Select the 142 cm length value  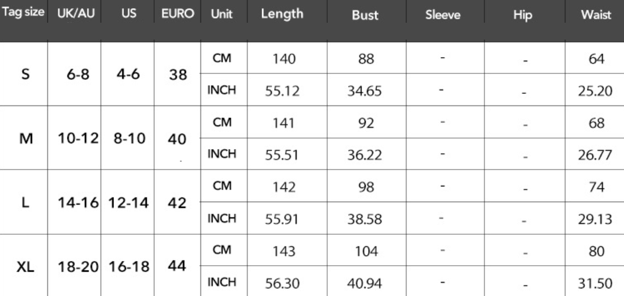pos(283,187)
